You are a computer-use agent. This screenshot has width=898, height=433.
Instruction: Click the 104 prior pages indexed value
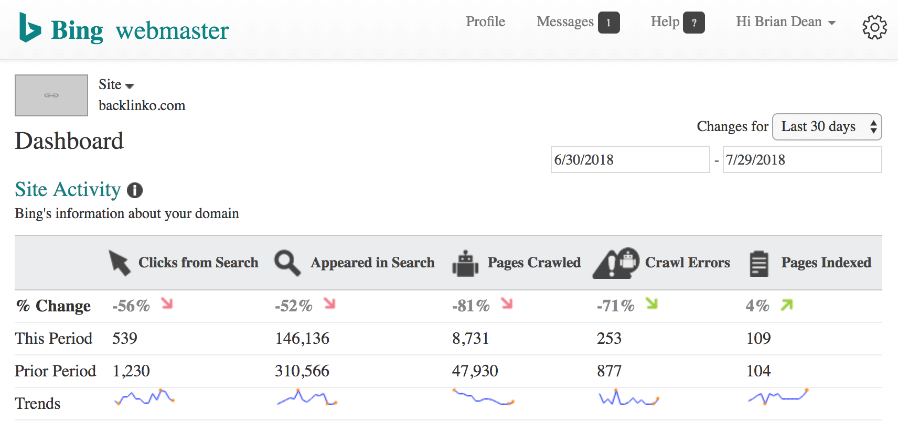click(x=758, y=371)
